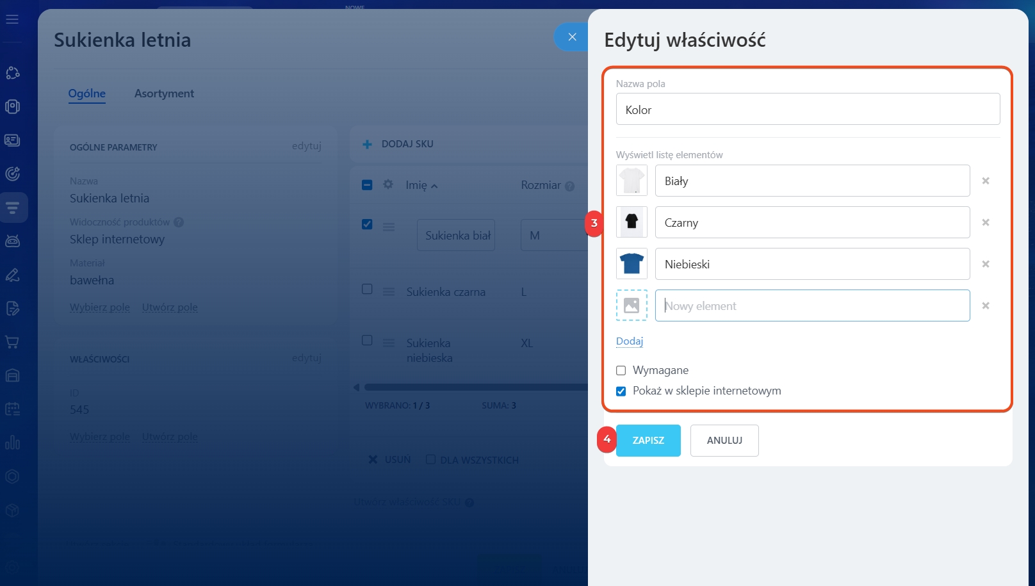Click the shopping cart sidebar icon

12,342
